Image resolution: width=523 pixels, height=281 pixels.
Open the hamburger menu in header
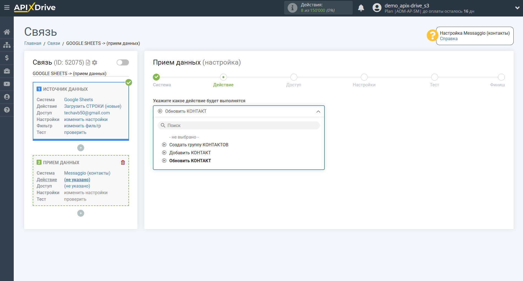7,8
